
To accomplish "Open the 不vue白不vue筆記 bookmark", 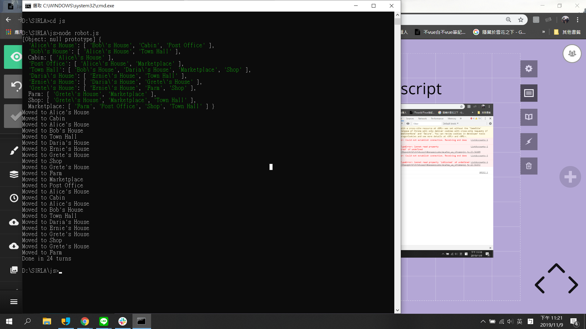I will click(440, 32).
